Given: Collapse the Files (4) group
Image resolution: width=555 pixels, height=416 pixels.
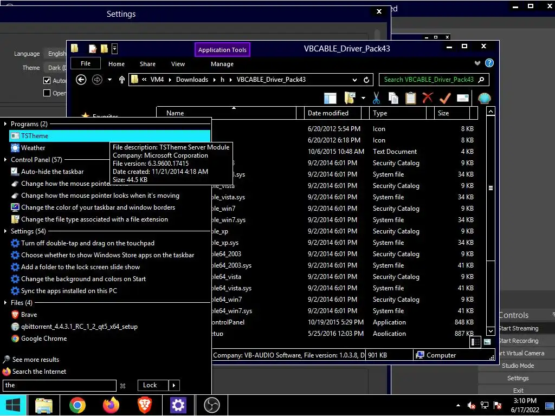Looking at the screenshot, I should pyautogui.click(x=5, y=302).
